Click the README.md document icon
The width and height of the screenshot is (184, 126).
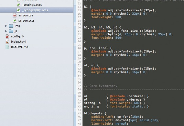pos(7,47)
